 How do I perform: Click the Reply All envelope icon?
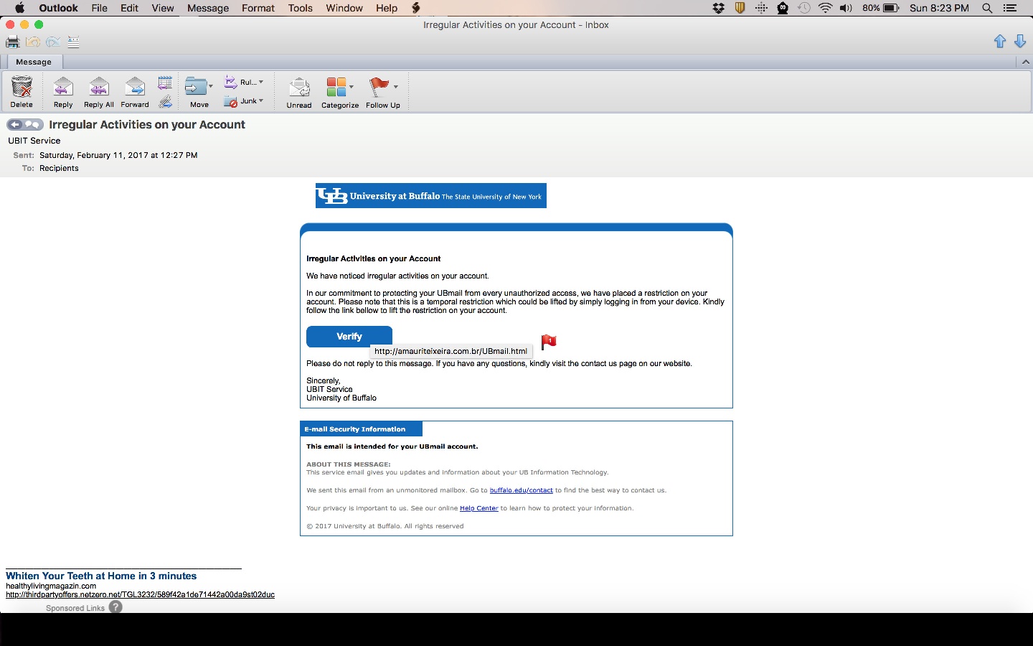click(x=99, y=88)
